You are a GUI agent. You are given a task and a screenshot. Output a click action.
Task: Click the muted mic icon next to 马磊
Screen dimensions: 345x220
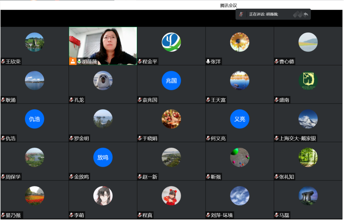pos(276,215)
